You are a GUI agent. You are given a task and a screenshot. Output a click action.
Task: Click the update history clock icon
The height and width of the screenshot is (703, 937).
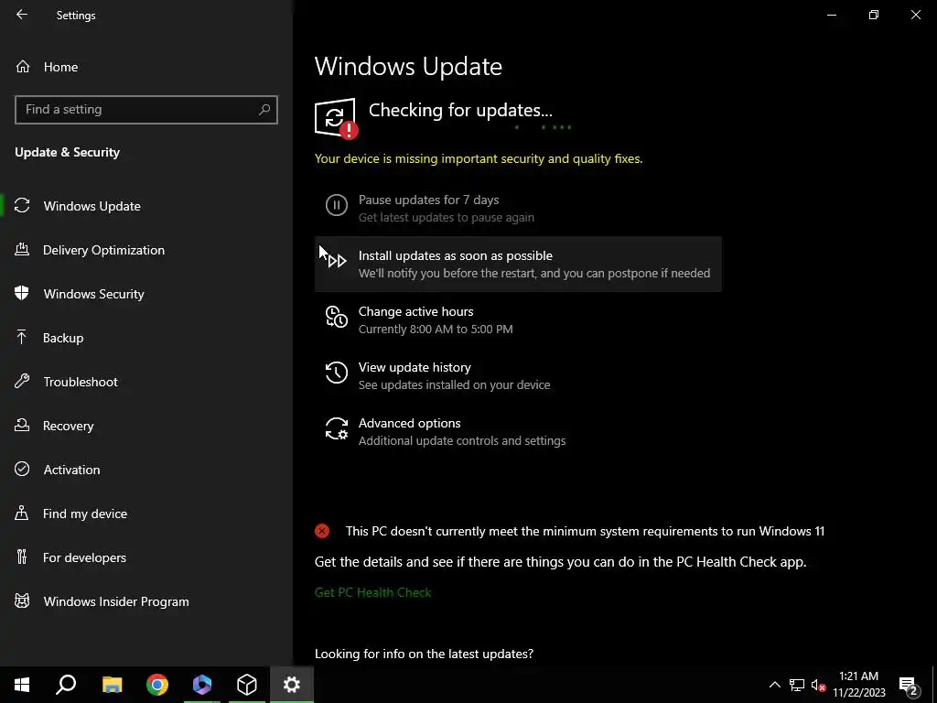coord(337,373)
